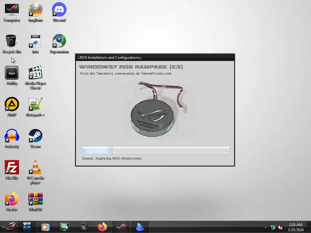Screen dimensions: 311x233
Task: Click the WINDOWS7 ROG RAMPAGE heading
Action: pyautogui.click(x=131, y=67)
